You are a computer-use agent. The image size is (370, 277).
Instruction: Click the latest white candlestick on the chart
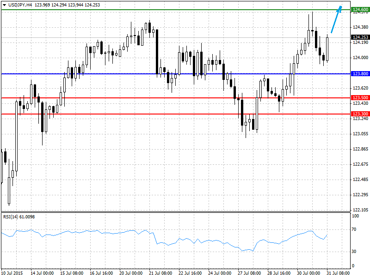327,49
